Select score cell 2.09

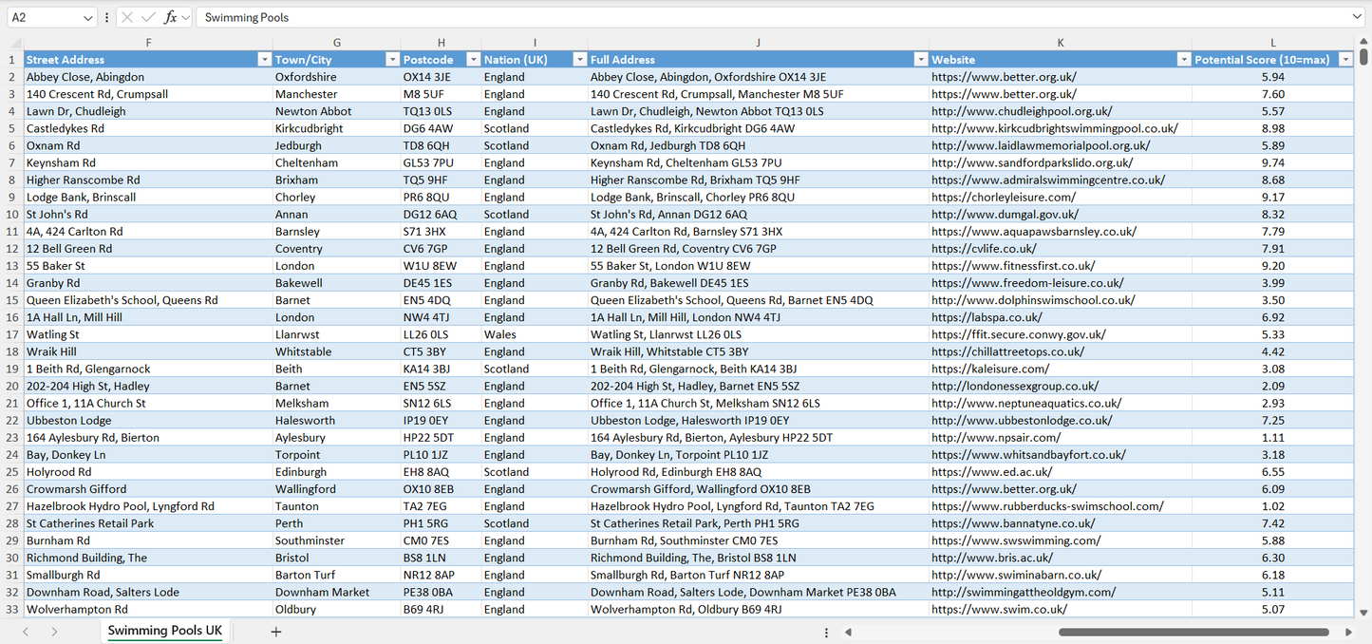(x=1273, y=387)
